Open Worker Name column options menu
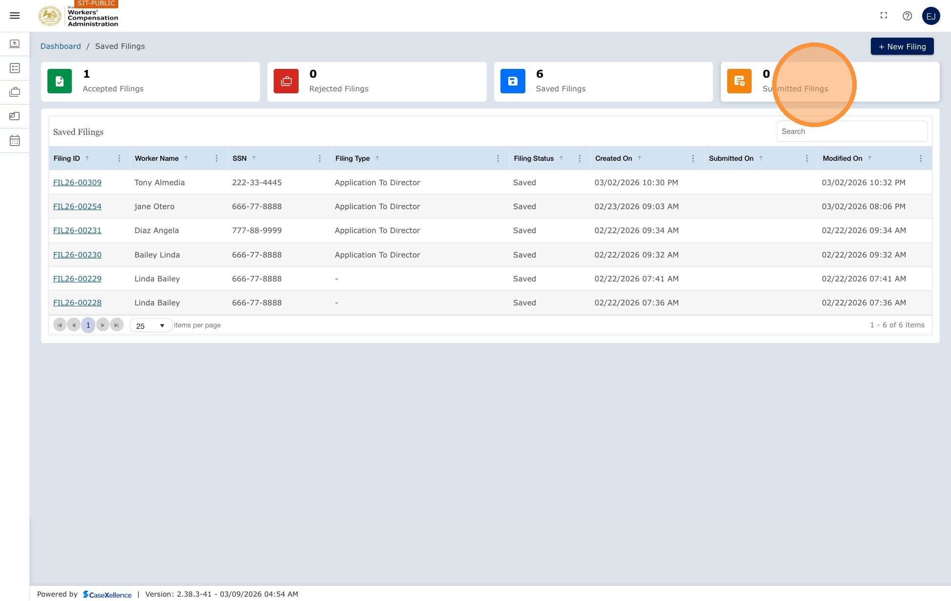 pos(216,158)
